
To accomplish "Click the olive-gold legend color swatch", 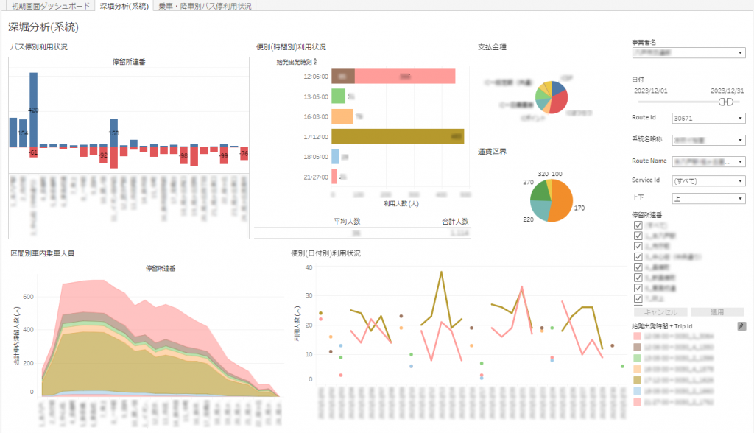I will click(x=637, y=380).
